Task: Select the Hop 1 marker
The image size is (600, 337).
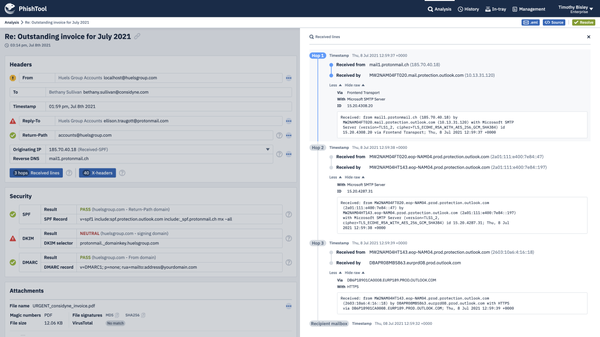Action: pos(317,56)
